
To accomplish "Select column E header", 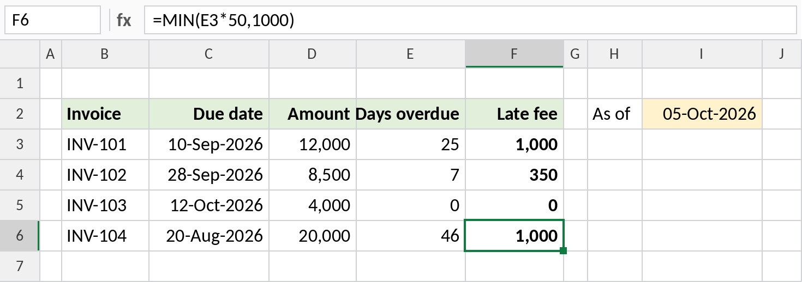I will tap(411, 53).
